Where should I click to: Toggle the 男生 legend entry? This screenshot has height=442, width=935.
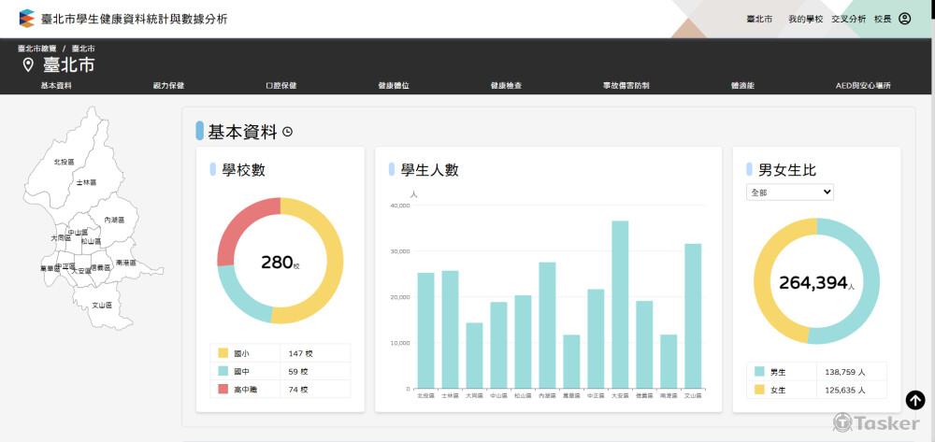coord(777,372)
